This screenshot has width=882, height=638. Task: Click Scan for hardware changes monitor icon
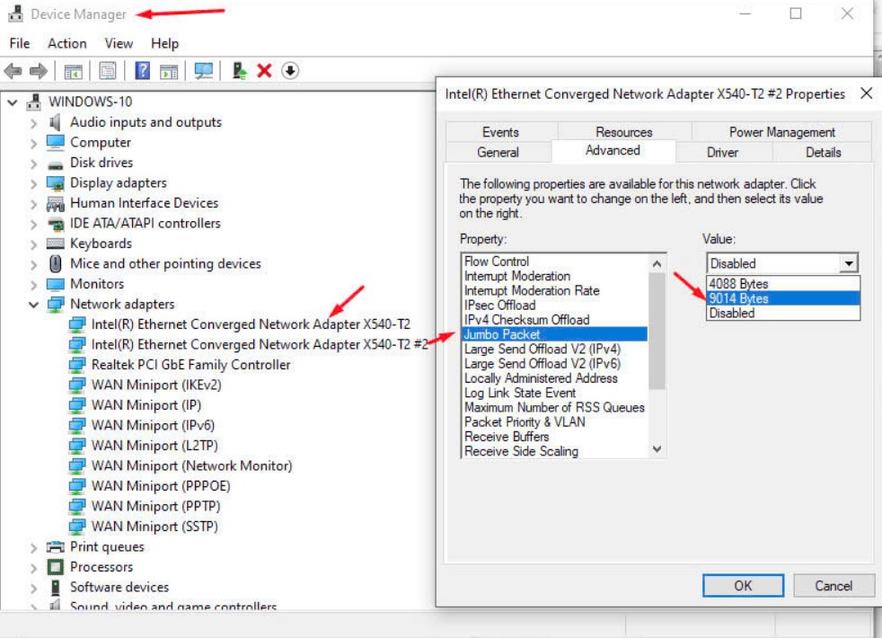(204, 71)
